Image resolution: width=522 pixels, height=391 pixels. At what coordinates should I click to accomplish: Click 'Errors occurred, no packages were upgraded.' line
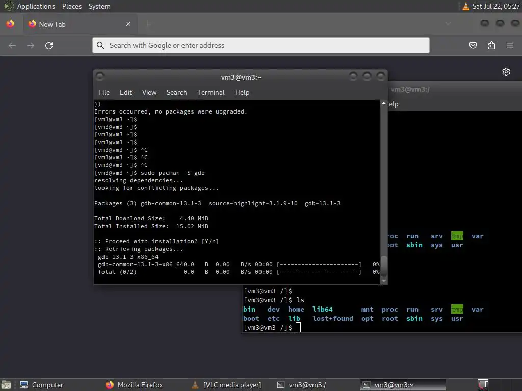click(171, 111)
